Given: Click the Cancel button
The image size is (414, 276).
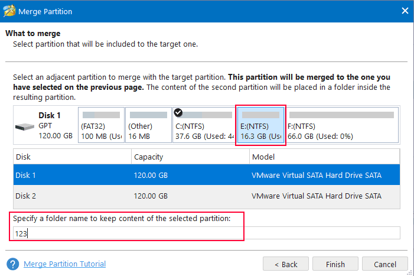Looking at the screenshot, I should coord(385,264).
